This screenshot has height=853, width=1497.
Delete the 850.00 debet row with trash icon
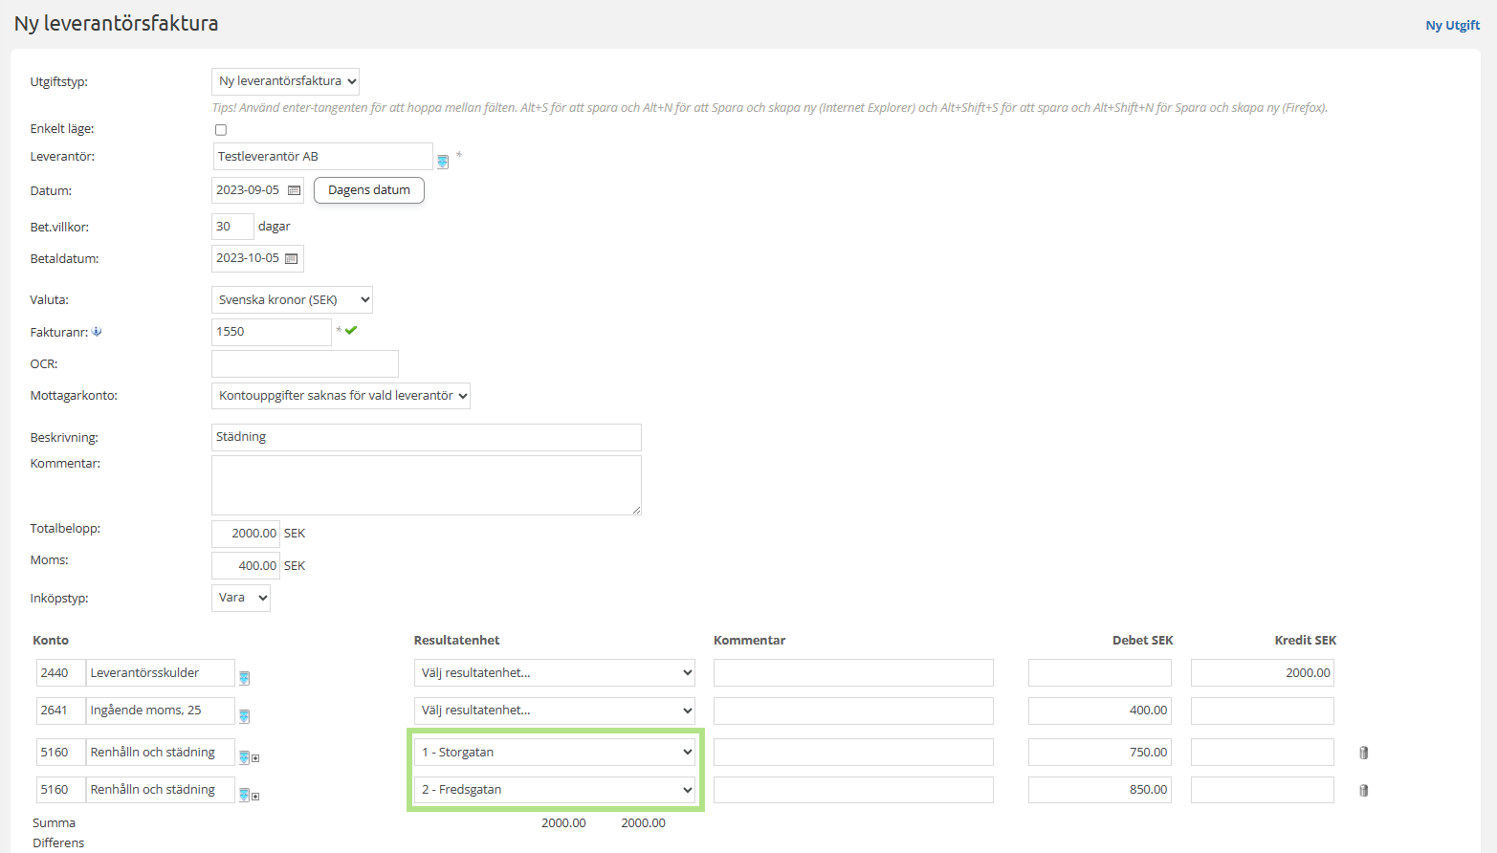1363,790
